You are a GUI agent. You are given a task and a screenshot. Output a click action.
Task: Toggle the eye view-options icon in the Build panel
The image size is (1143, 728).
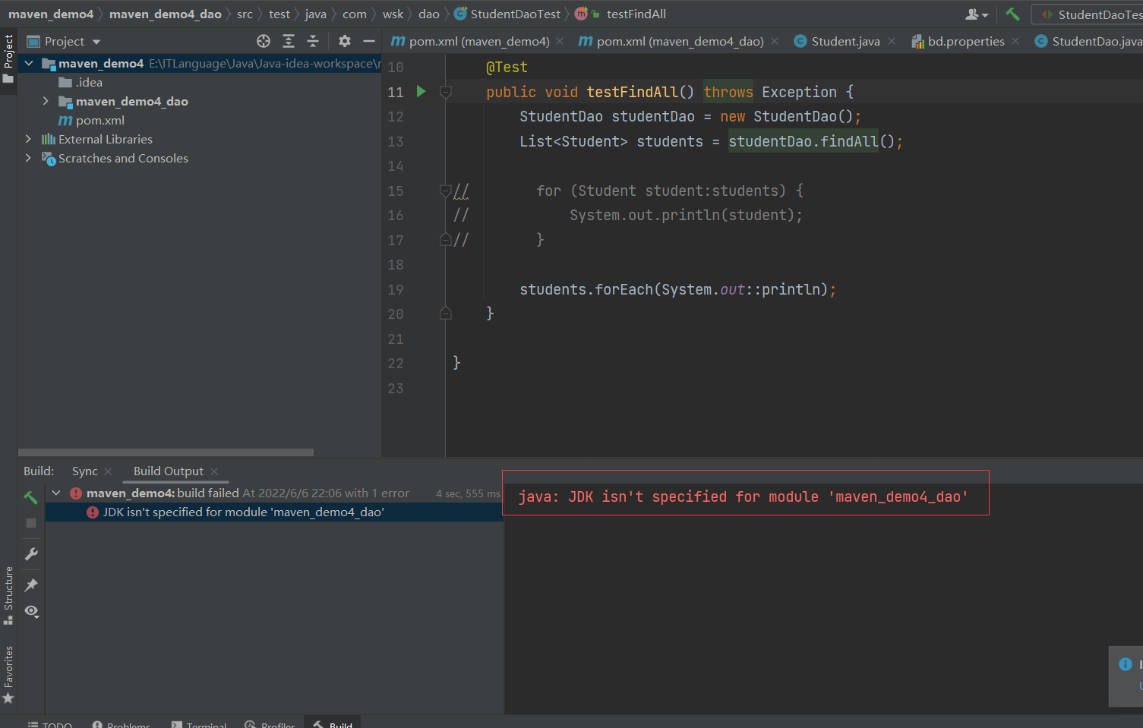[31, 611]
